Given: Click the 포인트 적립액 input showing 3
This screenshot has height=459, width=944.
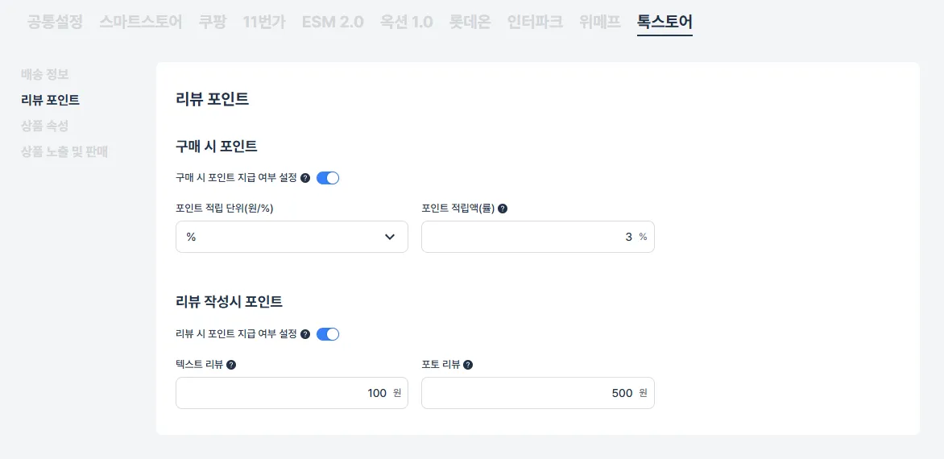Looking at the screenshot, I should click(x=537, y=237).
